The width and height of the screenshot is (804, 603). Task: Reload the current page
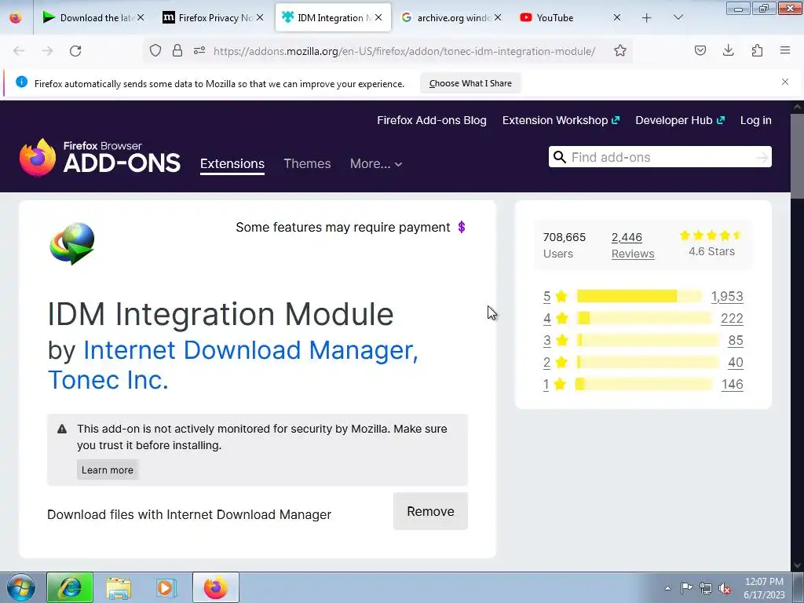75,51
